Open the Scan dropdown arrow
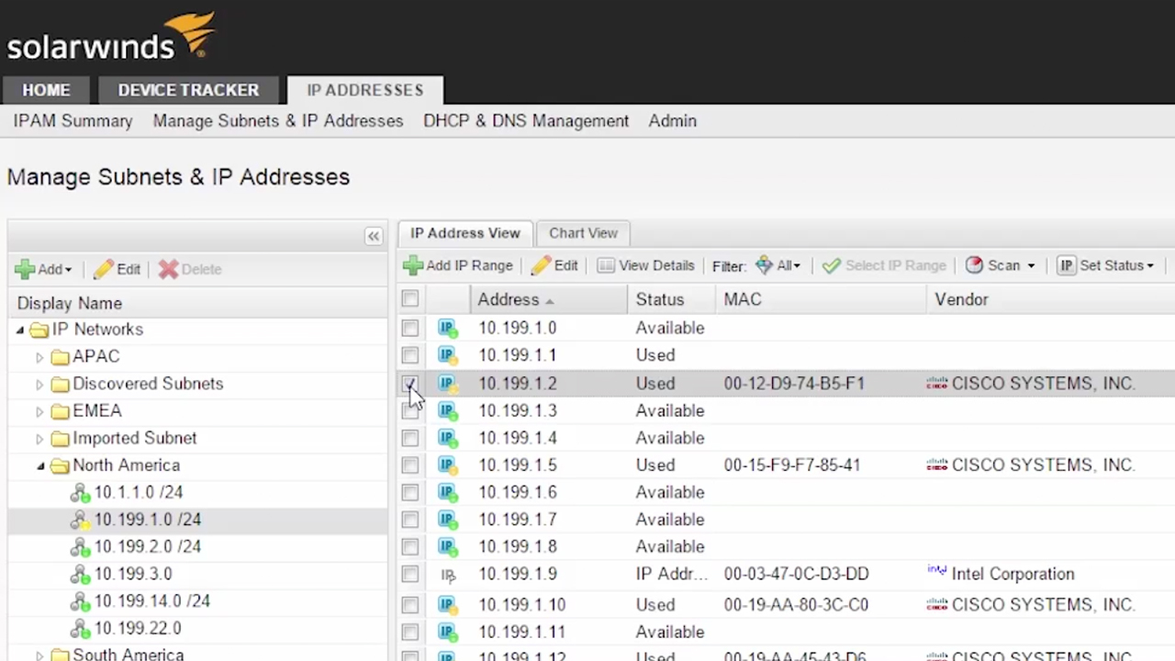Viewport: 1175px width, 661px height. point(1031,266)
